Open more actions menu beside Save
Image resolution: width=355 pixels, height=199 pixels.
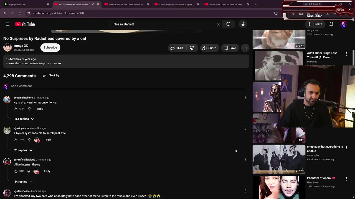tap(245, 48)
